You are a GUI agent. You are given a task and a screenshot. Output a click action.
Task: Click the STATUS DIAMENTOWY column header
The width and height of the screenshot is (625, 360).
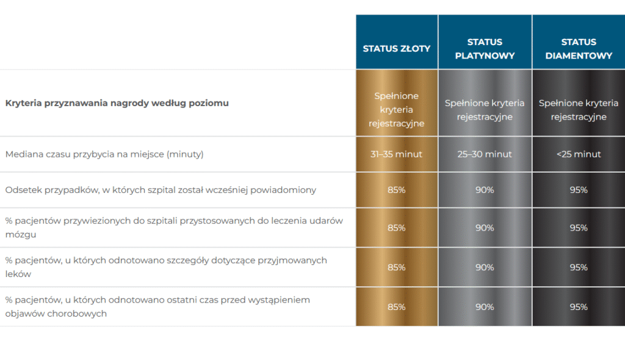pyautogui.click(x=578, y=49)
